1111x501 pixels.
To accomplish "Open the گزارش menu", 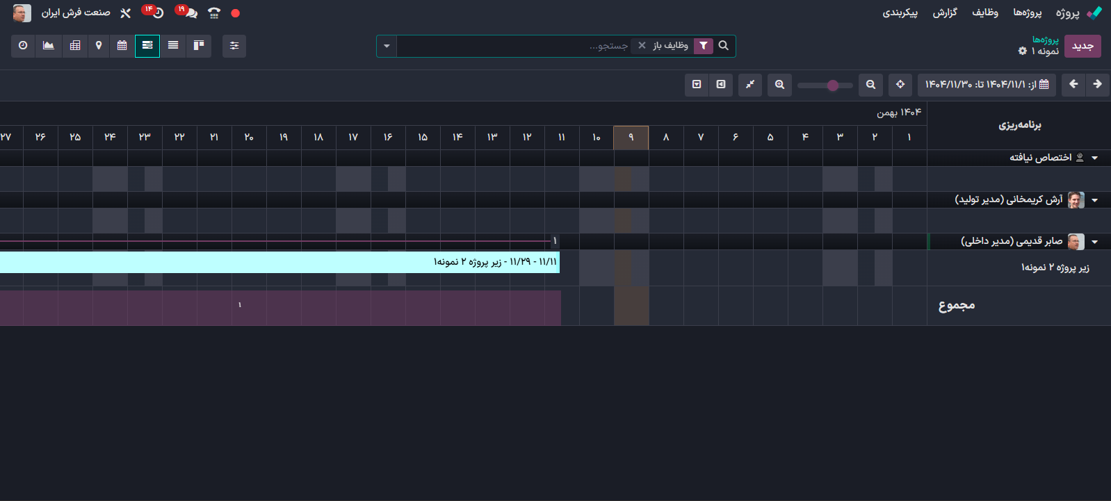I will 945,13.
